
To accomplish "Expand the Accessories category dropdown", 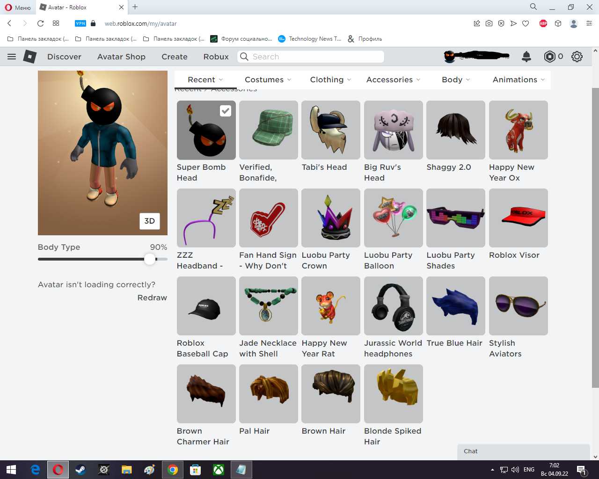I will point(393,80).
